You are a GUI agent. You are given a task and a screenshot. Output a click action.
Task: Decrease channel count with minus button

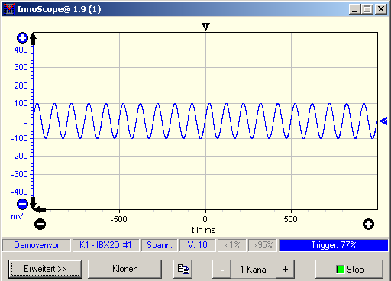coord(221,269)
